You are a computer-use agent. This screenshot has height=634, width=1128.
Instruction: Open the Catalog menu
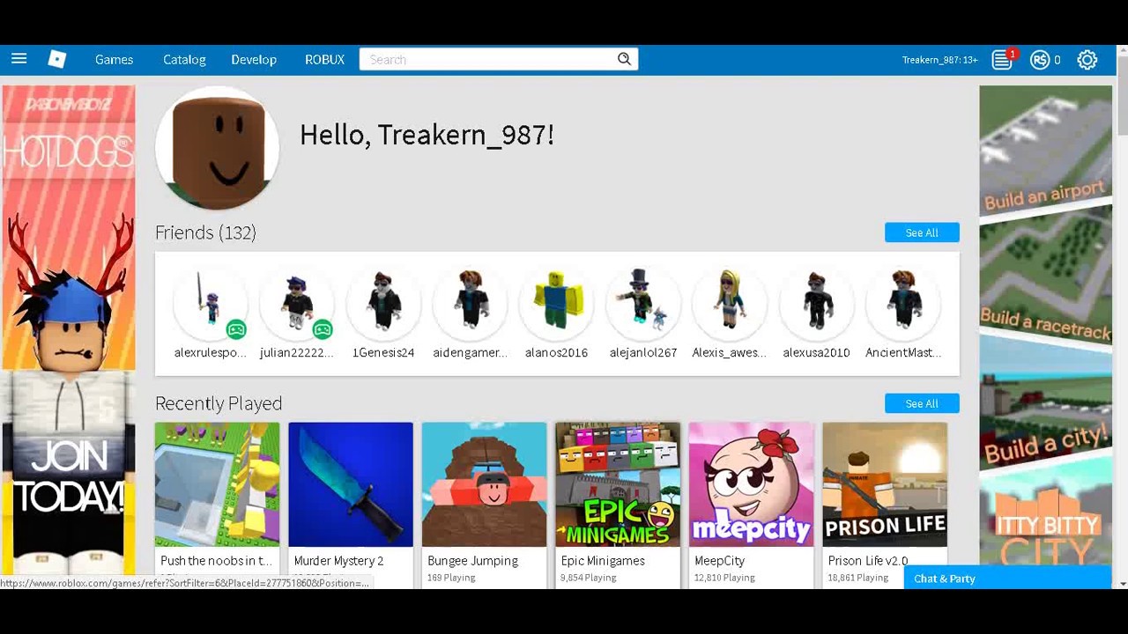184,59
